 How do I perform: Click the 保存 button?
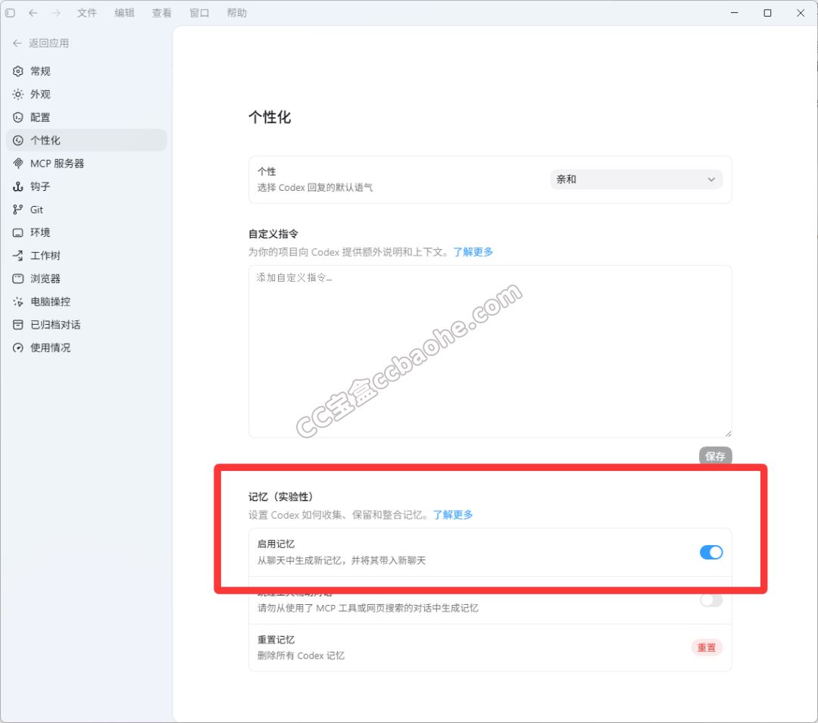715,456
